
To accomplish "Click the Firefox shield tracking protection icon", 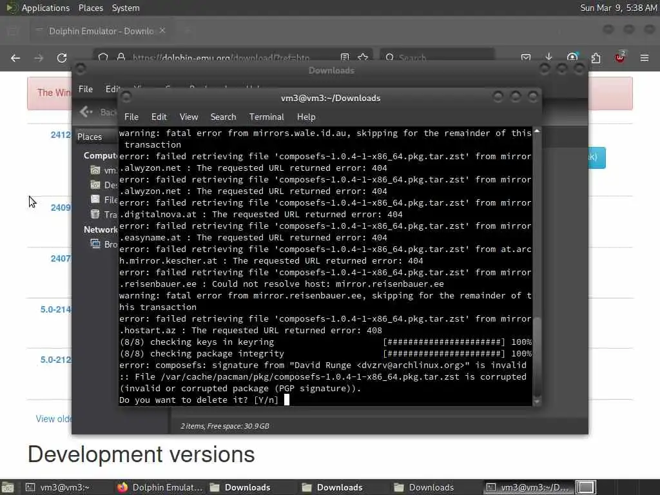I will [x=103, y=57].
